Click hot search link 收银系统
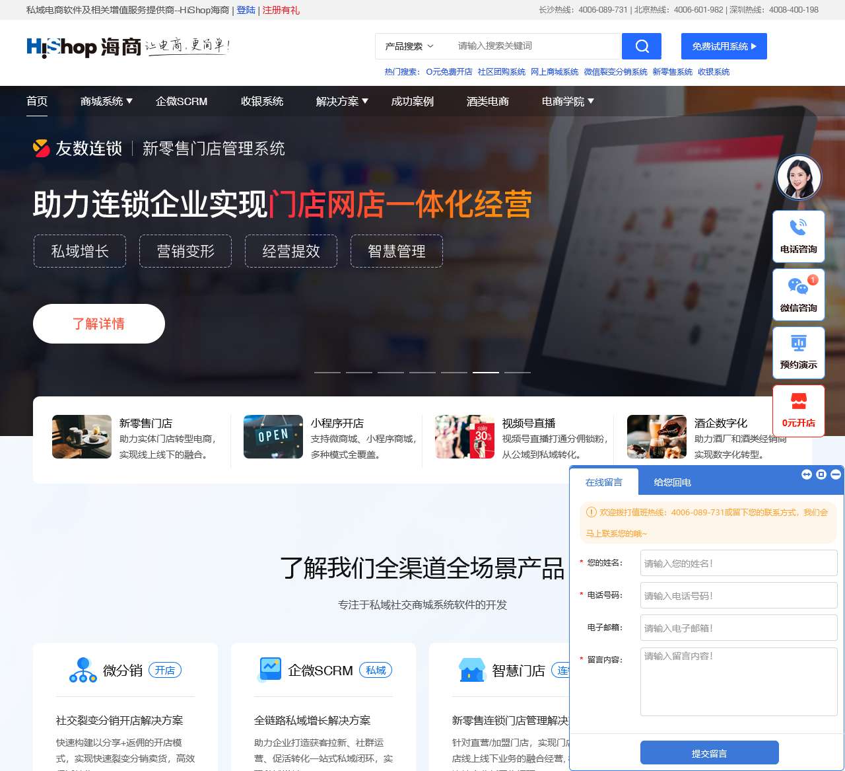 [x=714, y=72]
